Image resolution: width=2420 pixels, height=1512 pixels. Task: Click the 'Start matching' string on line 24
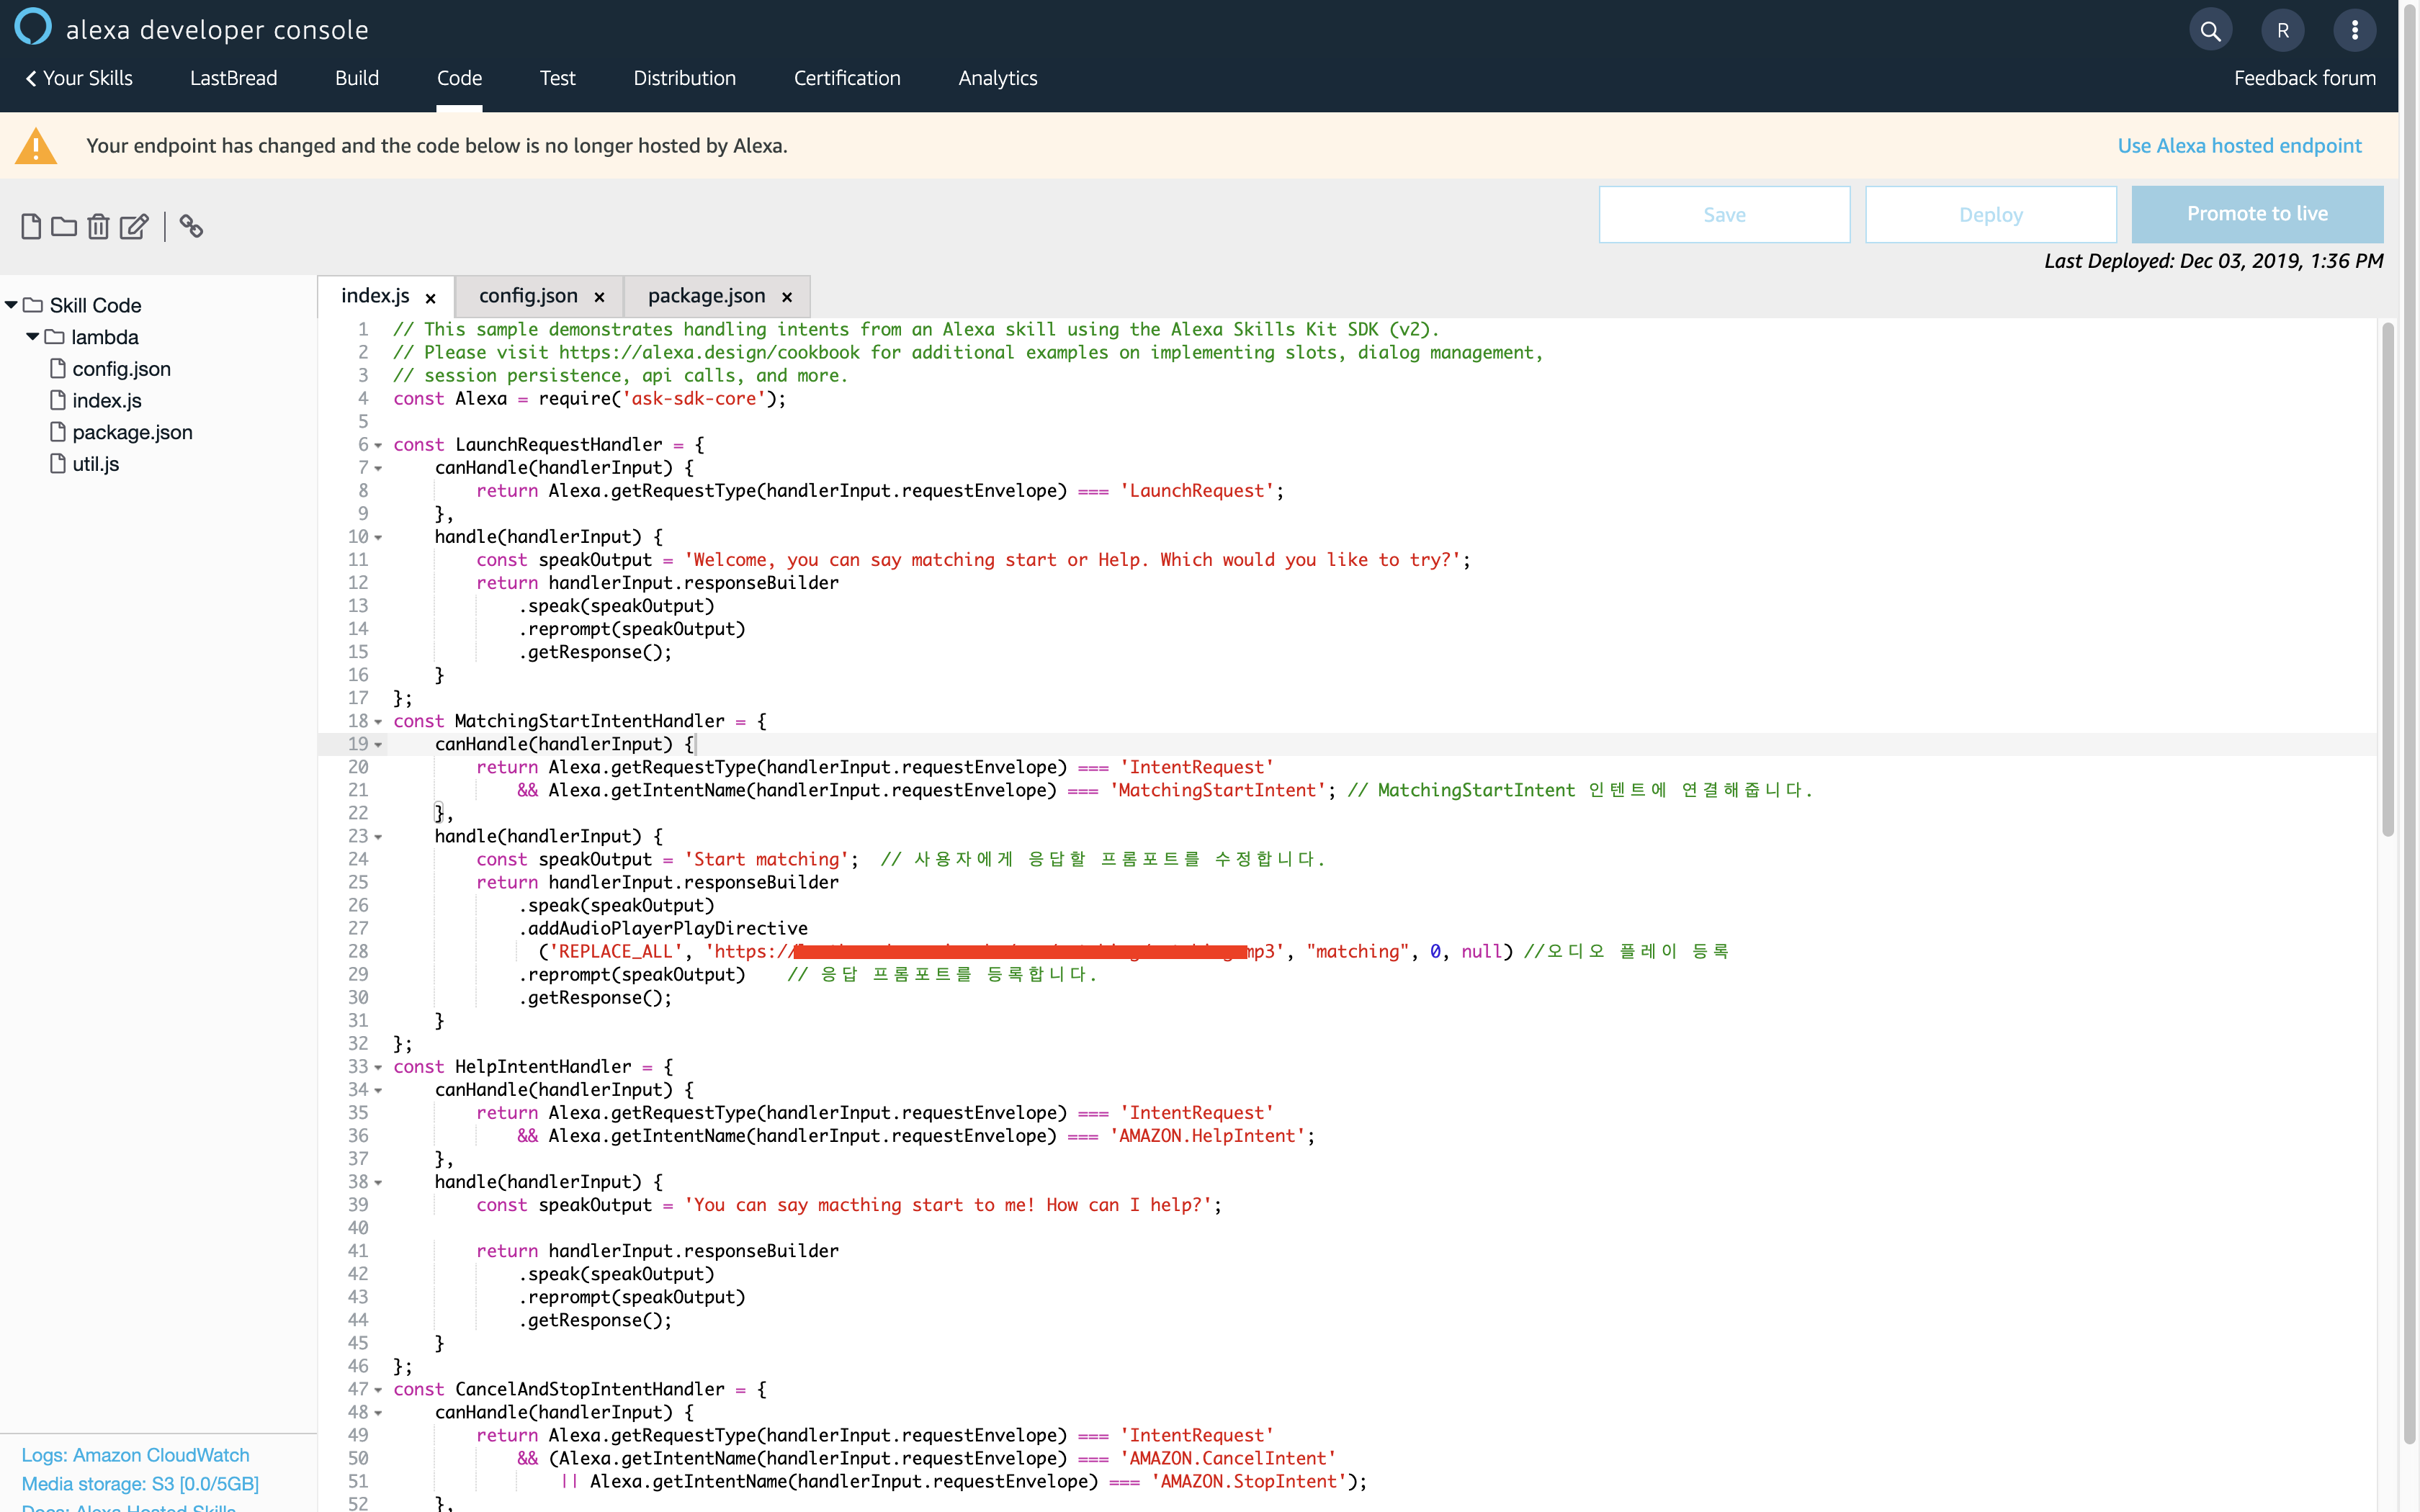766,860
